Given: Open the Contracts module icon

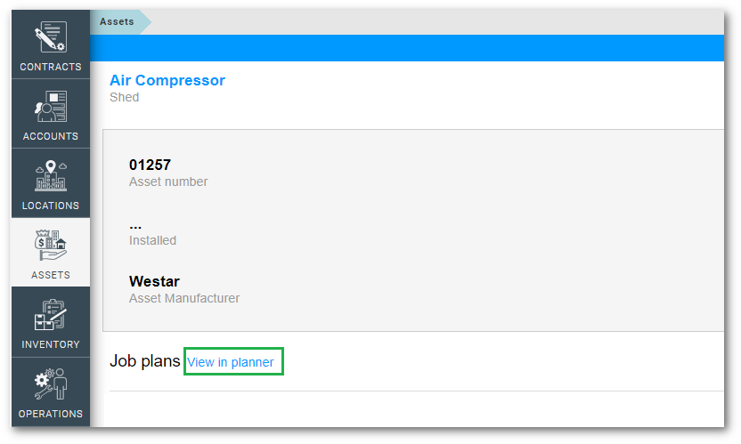Looking at the screenshot, I should tap(50, 38).
